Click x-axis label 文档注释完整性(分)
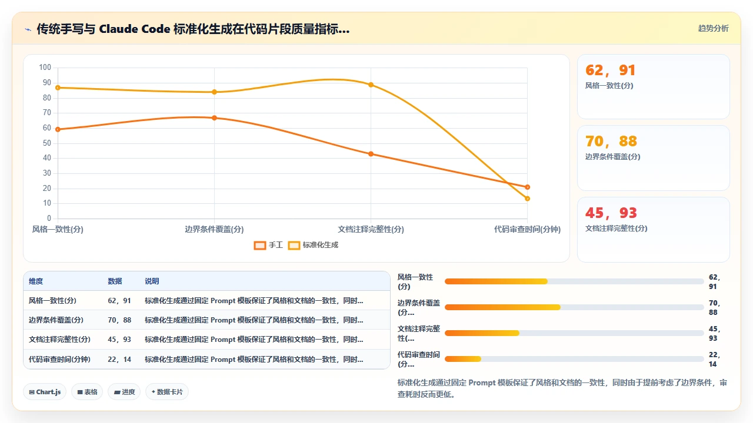Image resolution: width=753 pixels, height=423 pixels. tap(371, 229)
